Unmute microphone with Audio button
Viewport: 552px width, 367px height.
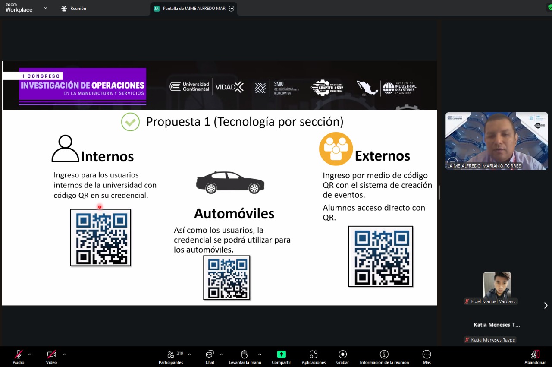click(x=19, y=357)
